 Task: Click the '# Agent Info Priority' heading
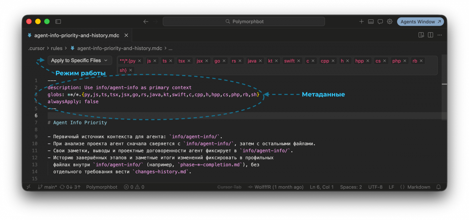(x=77, y=123)
